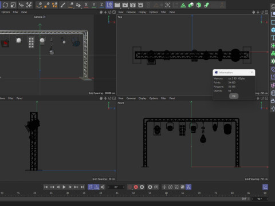Click pan icon of bottom-left side viewport
275x206 pixels.
[101, 98]
